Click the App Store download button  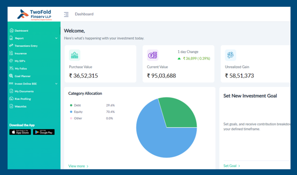pyautogui.click(x=20, y=132)
